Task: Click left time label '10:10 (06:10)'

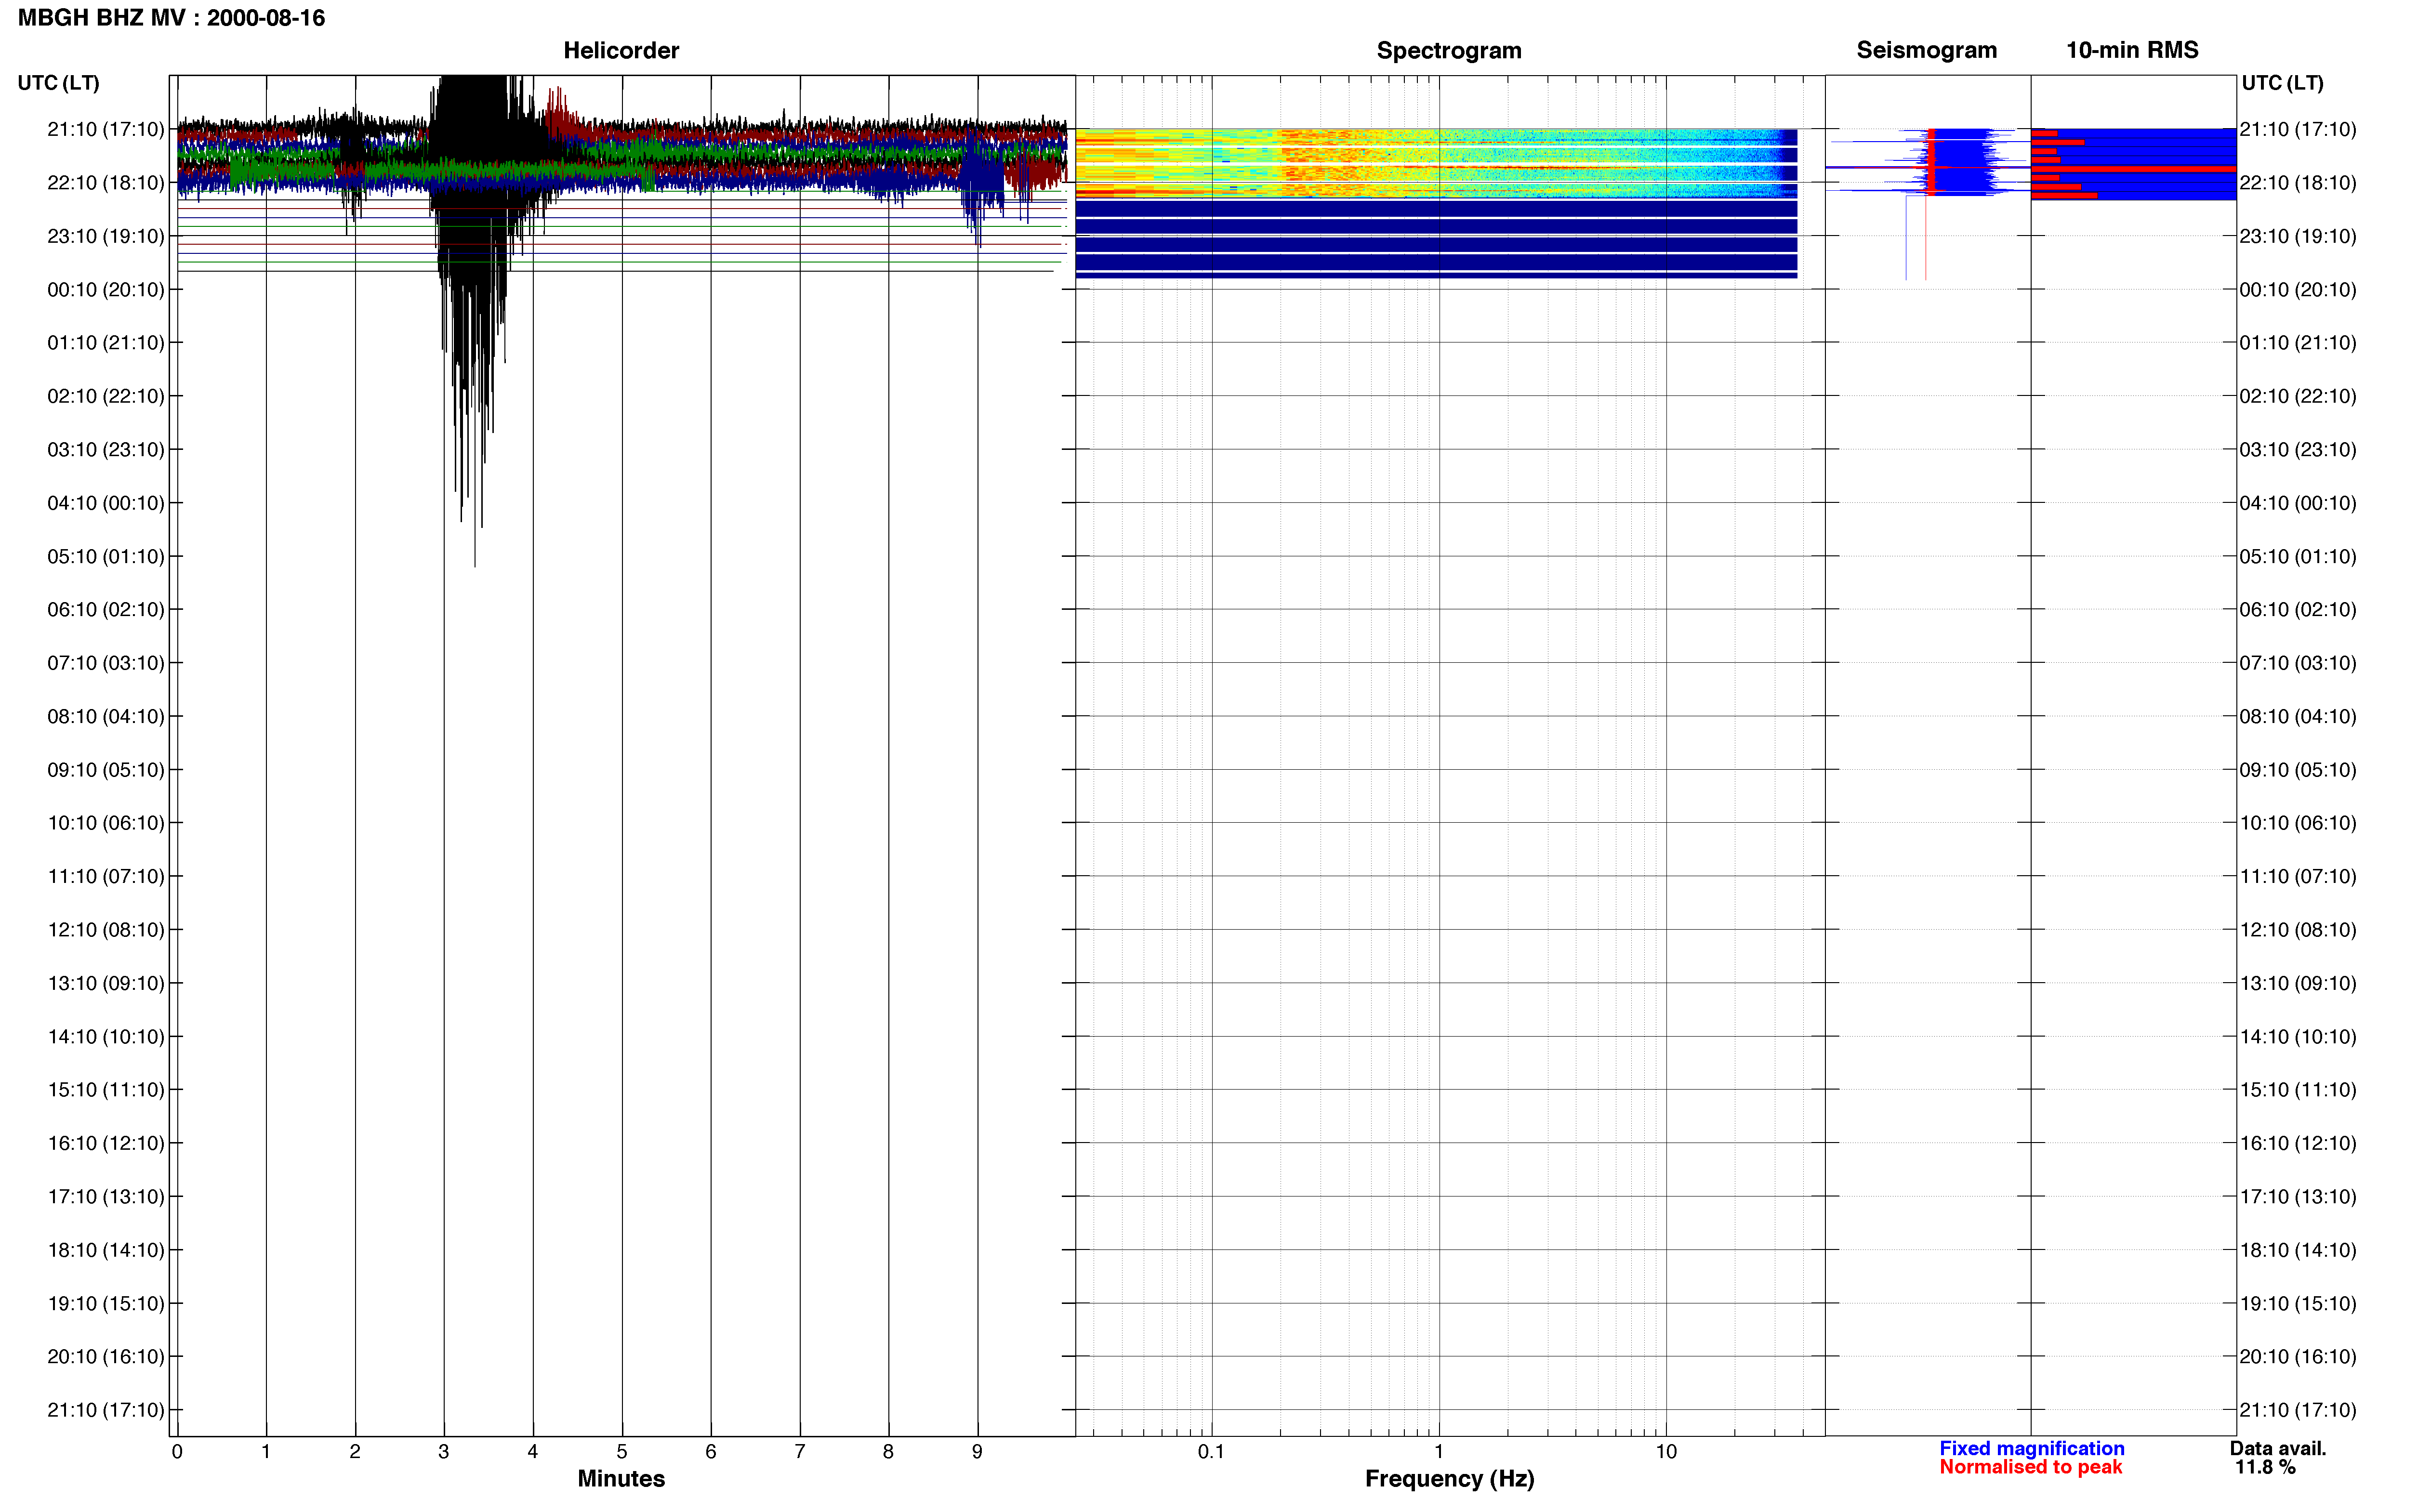Action: point(106,823)
